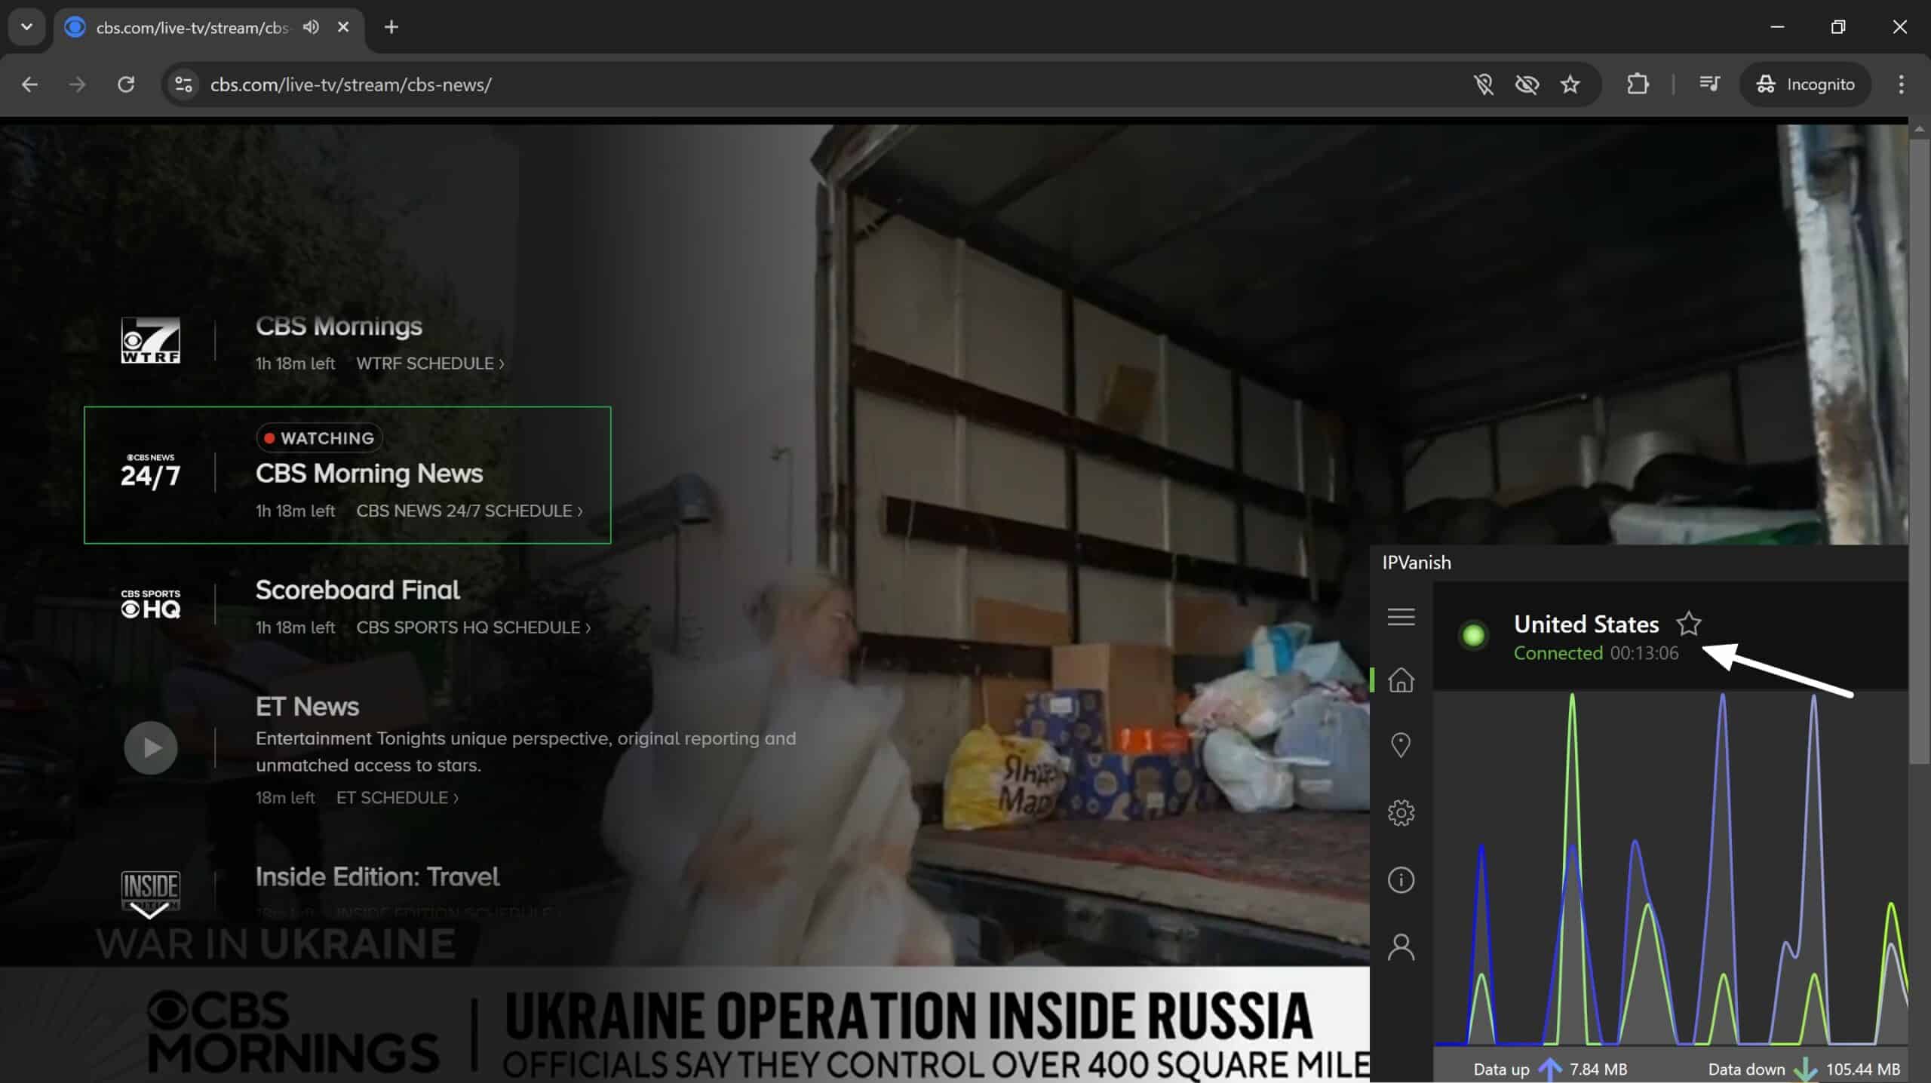
Task: Close the cbs.com live-tv tab
Action: click(343, 27)
